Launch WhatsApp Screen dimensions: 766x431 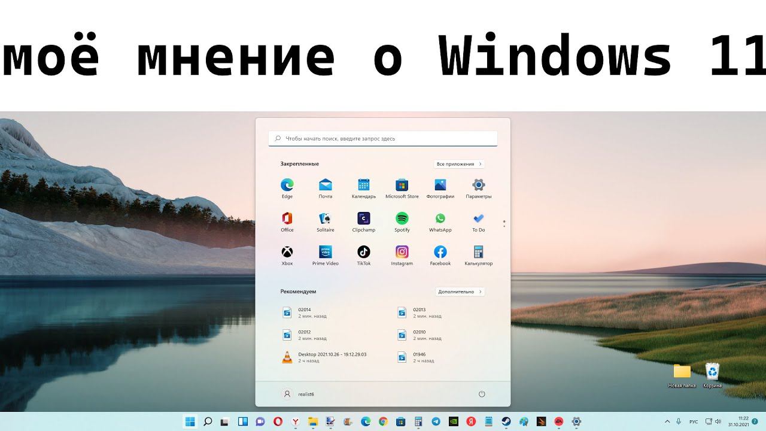(440, 221)
